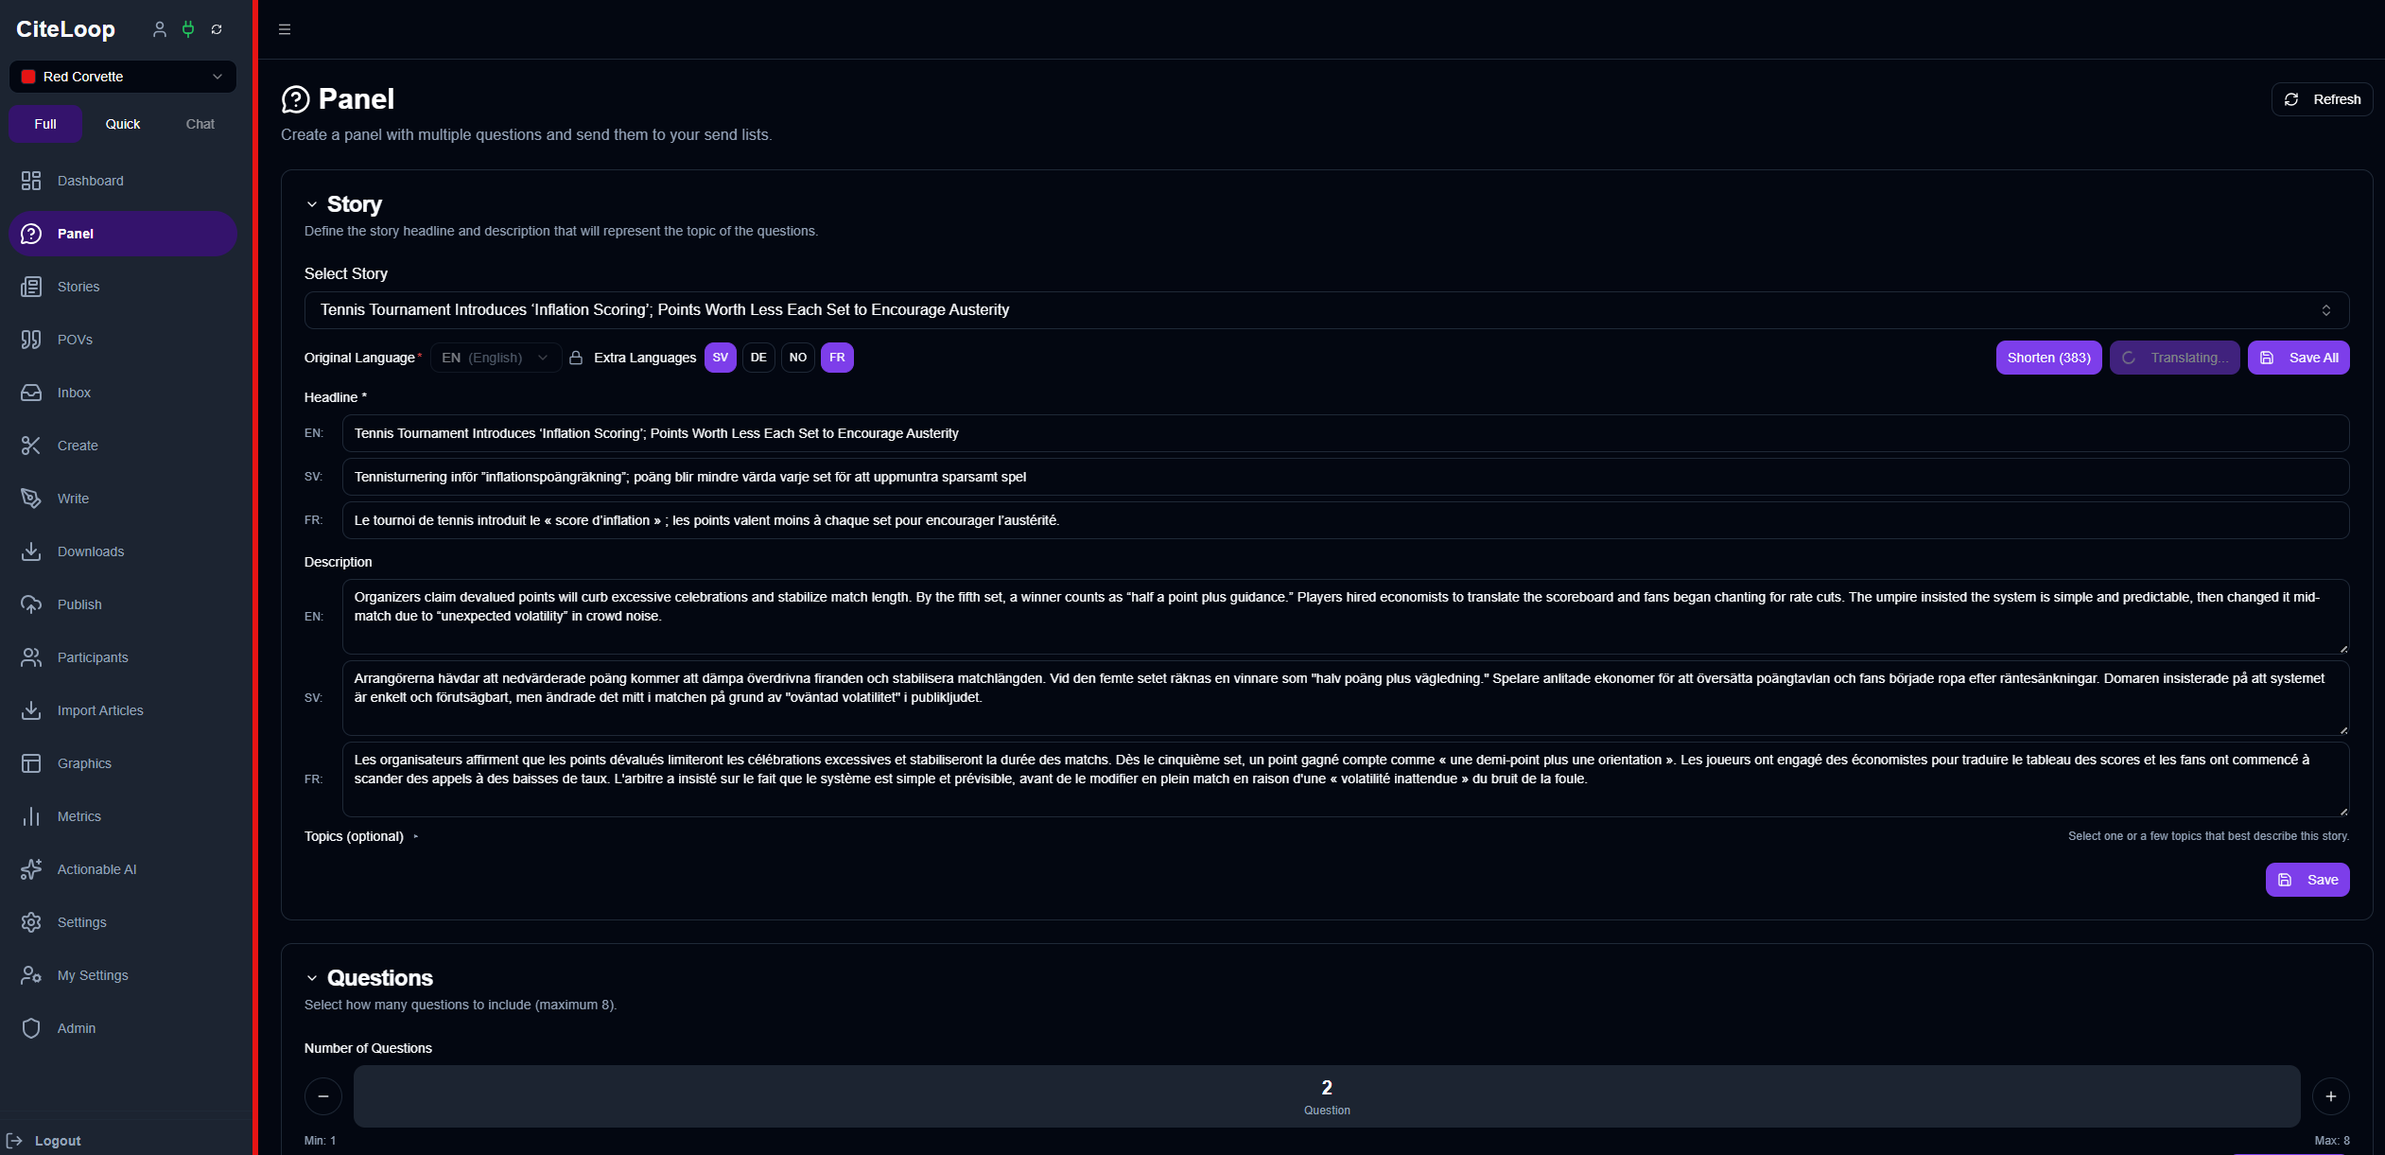The image size is (2385, 1155).
Task: Open Dashboard from the sidebar
Action: click(123, 181)
